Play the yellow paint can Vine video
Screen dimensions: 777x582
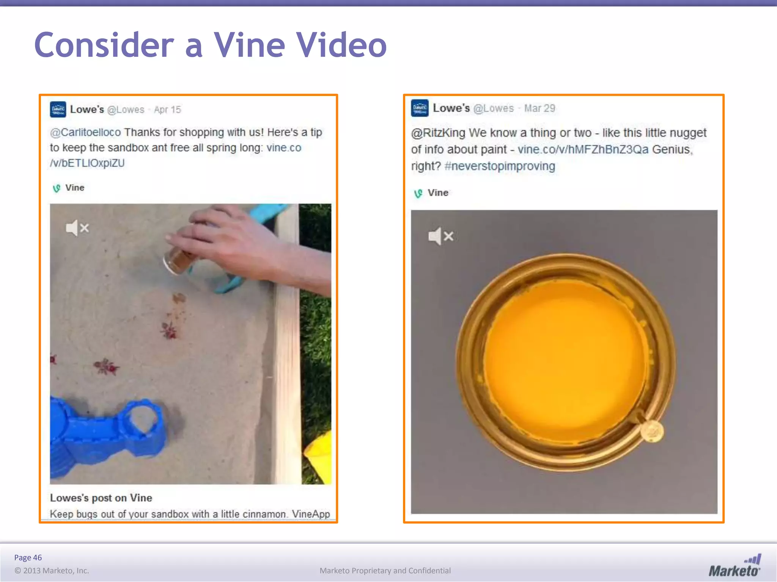[564, 362]
